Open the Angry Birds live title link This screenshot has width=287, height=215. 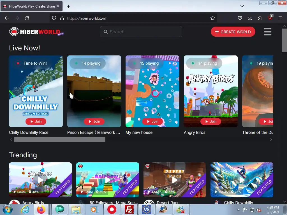(x=195, y=132)
